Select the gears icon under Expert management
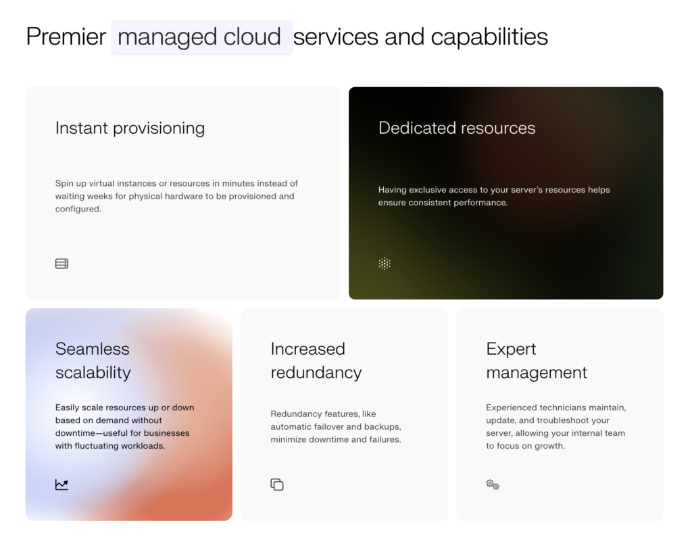 492,485
